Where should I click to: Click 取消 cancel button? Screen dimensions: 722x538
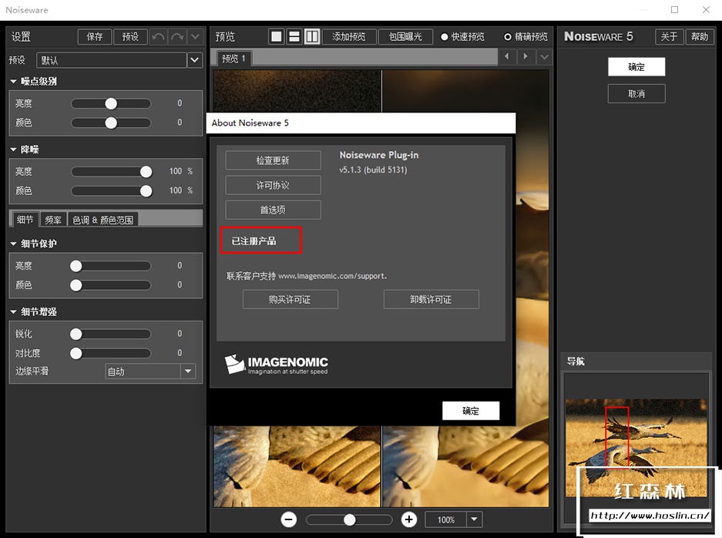[636, 93]
